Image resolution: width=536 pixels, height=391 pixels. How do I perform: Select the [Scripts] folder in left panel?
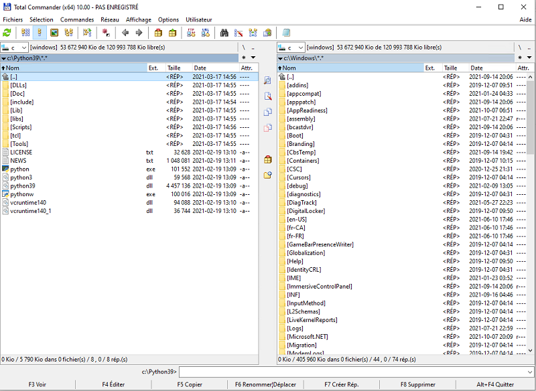point(21,127)
